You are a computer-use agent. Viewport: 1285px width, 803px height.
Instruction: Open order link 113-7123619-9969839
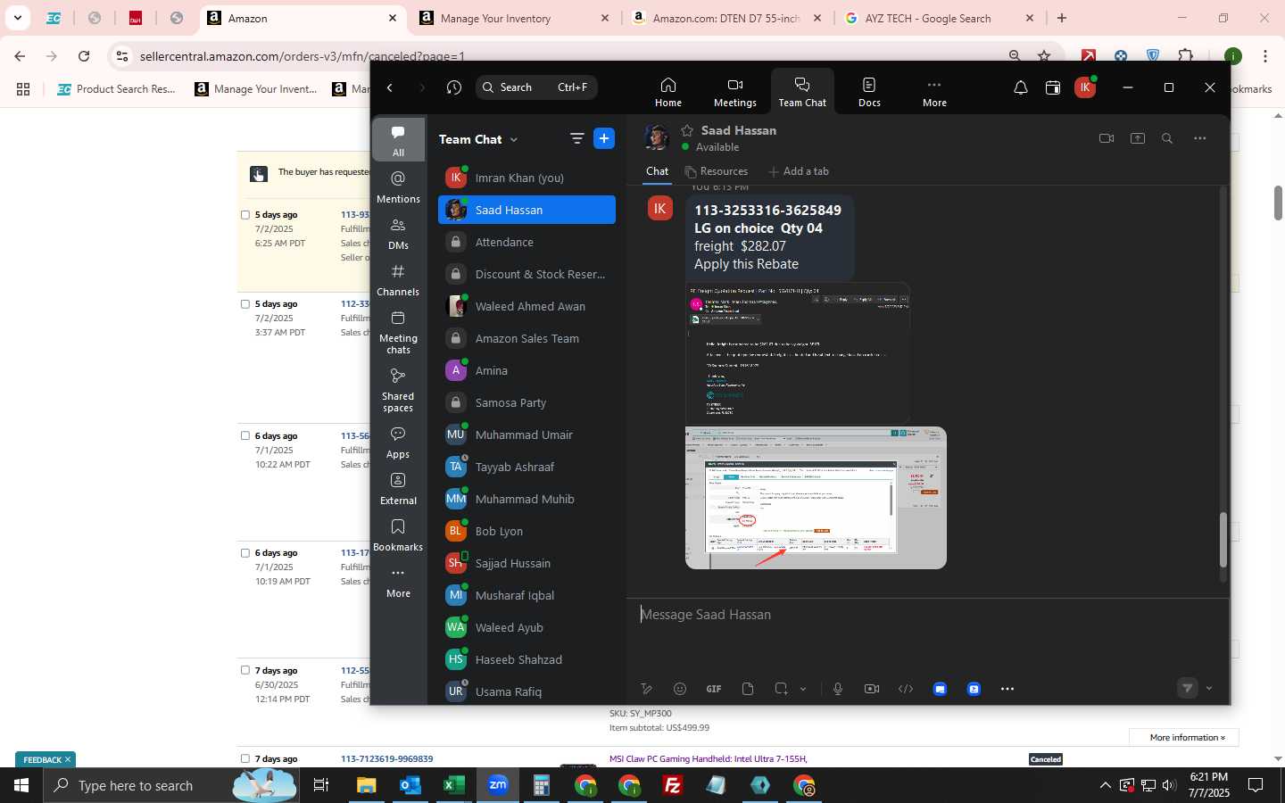(x=386, y=759)
